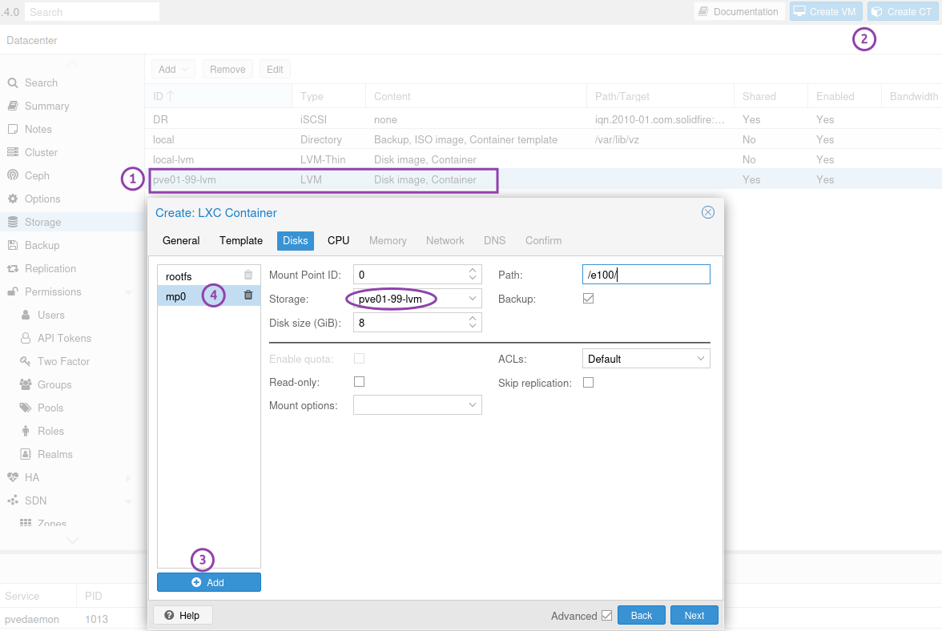Click the Create CT cube icon
Image resolution: width=942 pixels, height=631 pixels.
[x=876, y=11]
